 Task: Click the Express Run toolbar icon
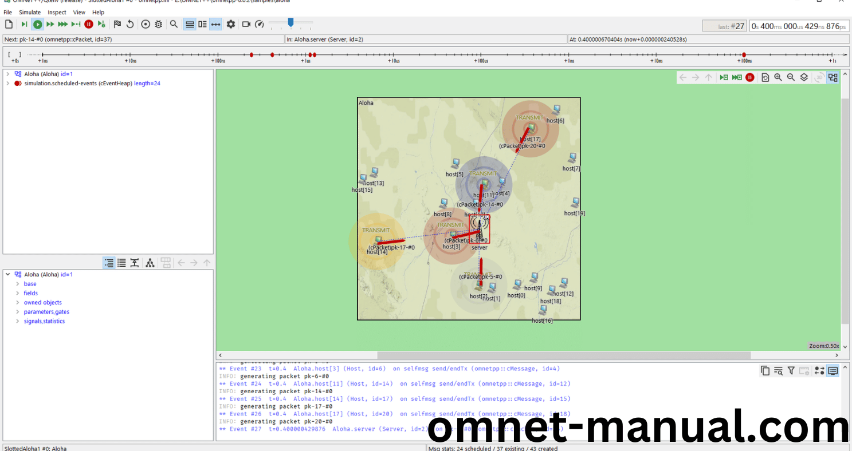(62, 24)
